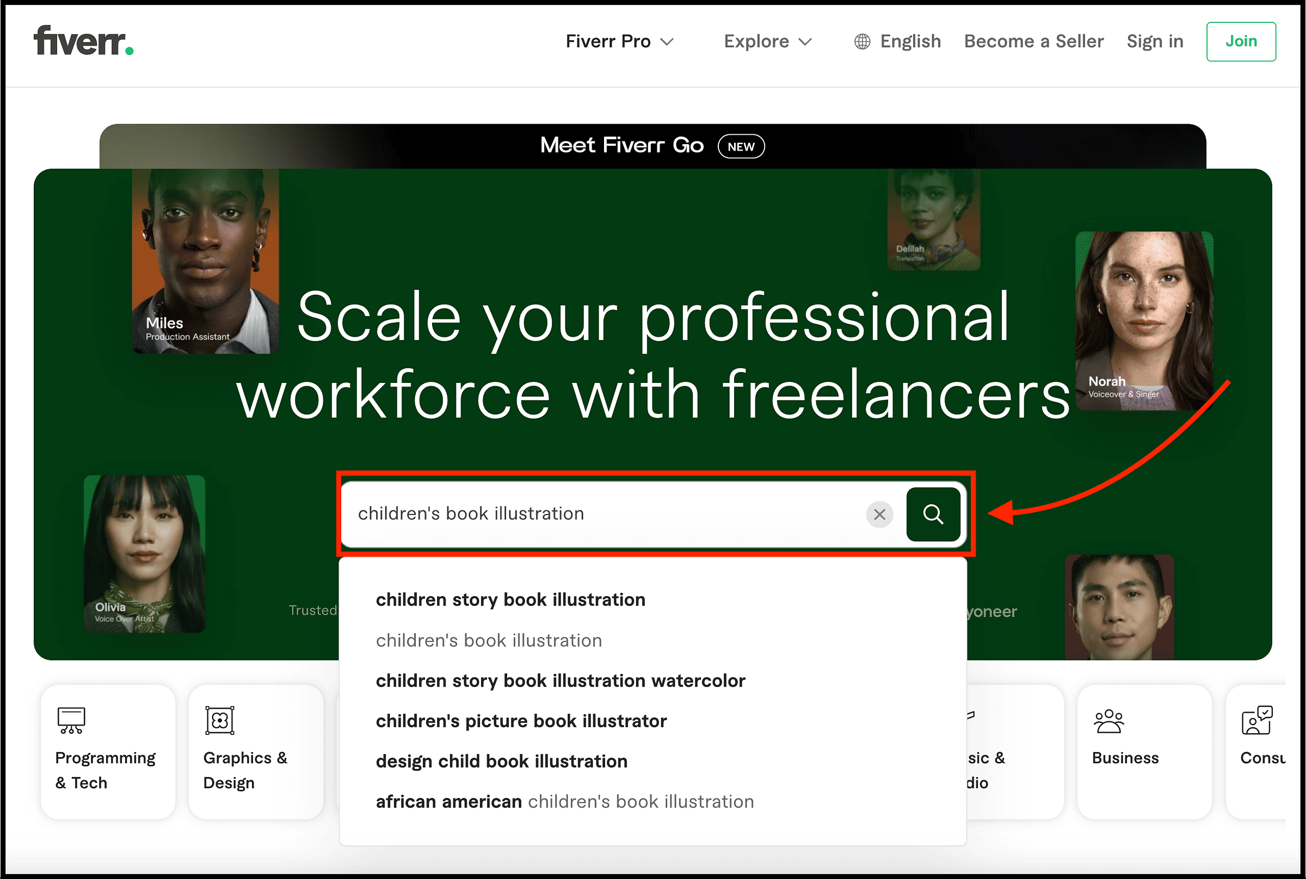1306x879 pixels.
Task: Open the Business category people icon
Action: tap(1108, 721)
